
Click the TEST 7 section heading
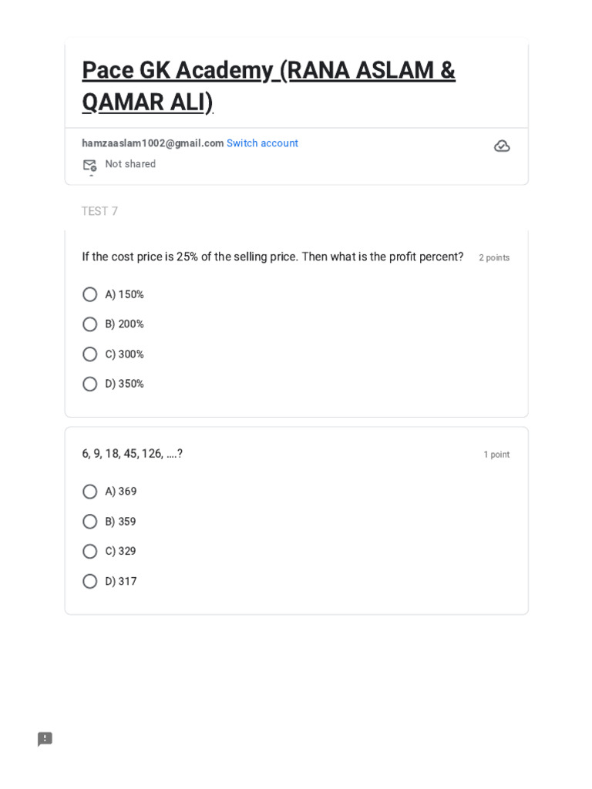(x=100, y=211)
